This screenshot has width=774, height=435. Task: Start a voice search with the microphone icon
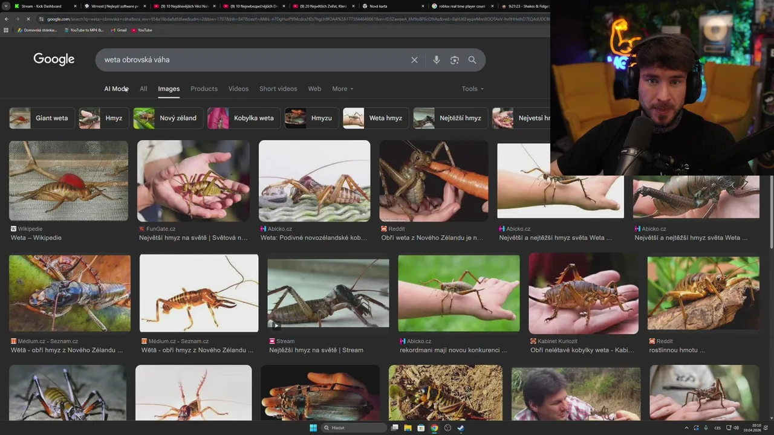(436, 60)
